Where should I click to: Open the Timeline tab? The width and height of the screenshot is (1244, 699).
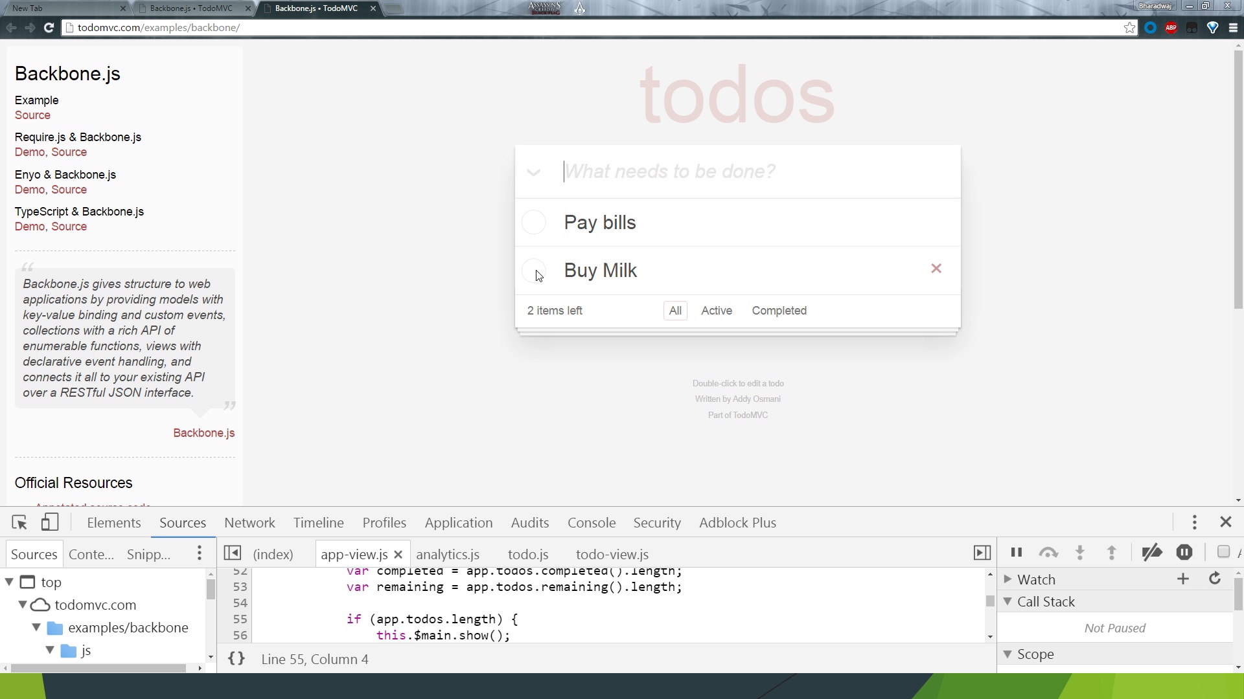[x=318, y=522]
